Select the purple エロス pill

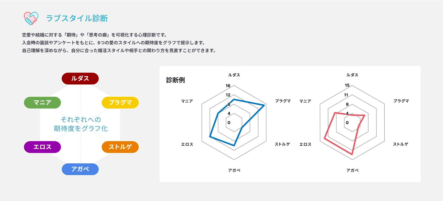tap(42, 147)
